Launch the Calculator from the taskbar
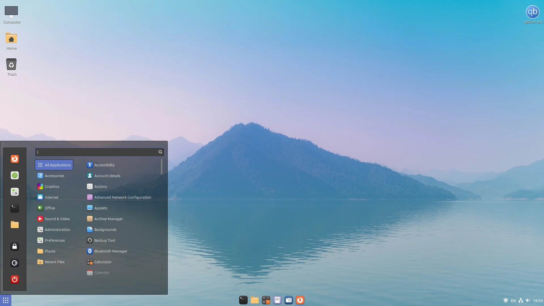Viewport: 544px width, 306px height. [266, 300]
